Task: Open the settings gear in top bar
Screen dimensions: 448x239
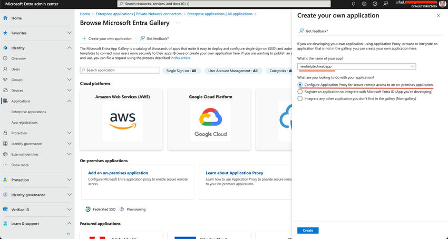Action: click(364, 4)
